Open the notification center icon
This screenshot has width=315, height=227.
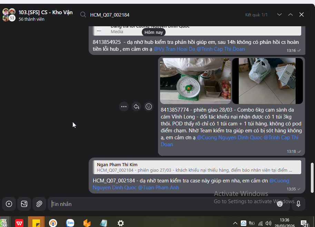[304, 223]
